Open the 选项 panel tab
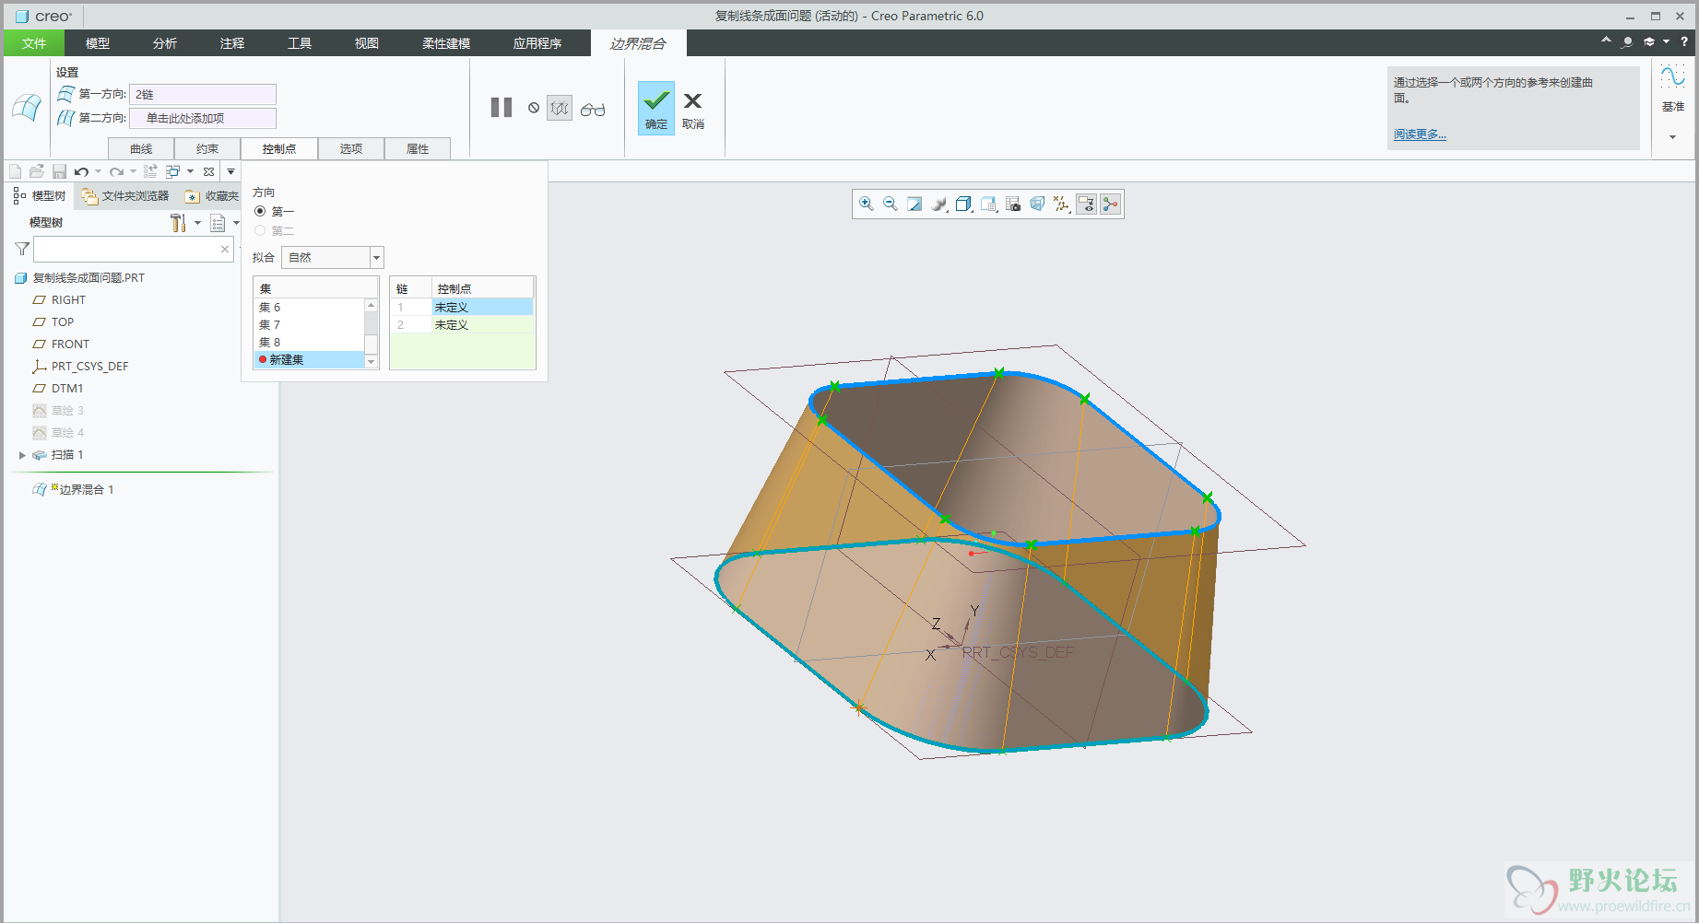The width and height of the screenshot is (1699, 923). tap(351, 148)
